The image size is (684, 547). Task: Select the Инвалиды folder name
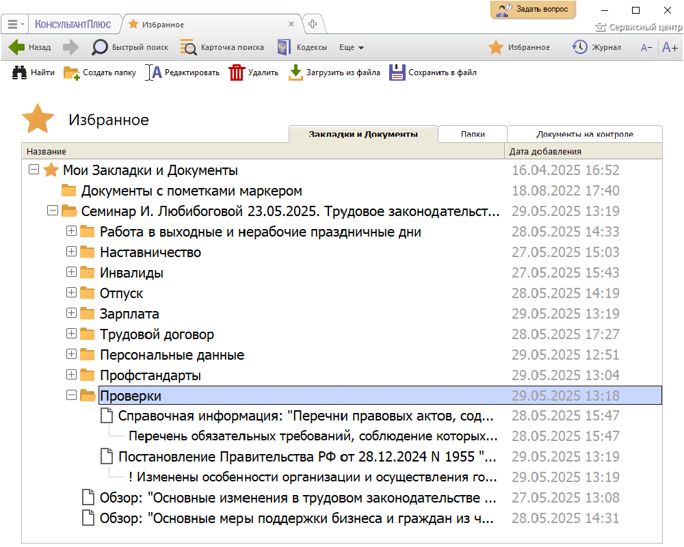pos(132,273)
